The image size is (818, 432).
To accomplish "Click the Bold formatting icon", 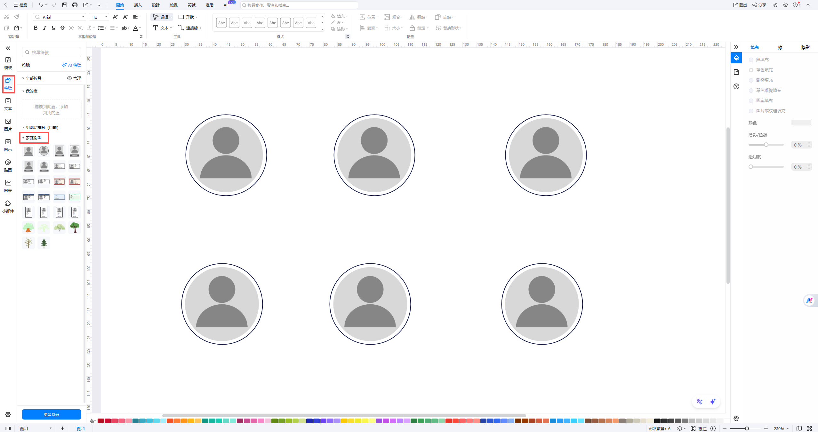I will pos(36,28).
